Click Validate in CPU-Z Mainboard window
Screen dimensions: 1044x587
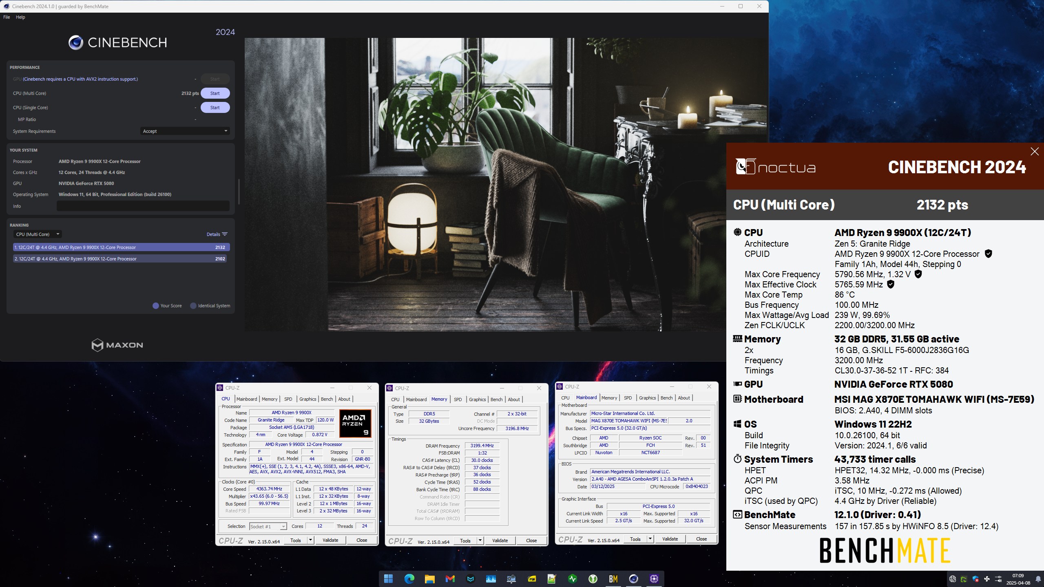(670, 539)
